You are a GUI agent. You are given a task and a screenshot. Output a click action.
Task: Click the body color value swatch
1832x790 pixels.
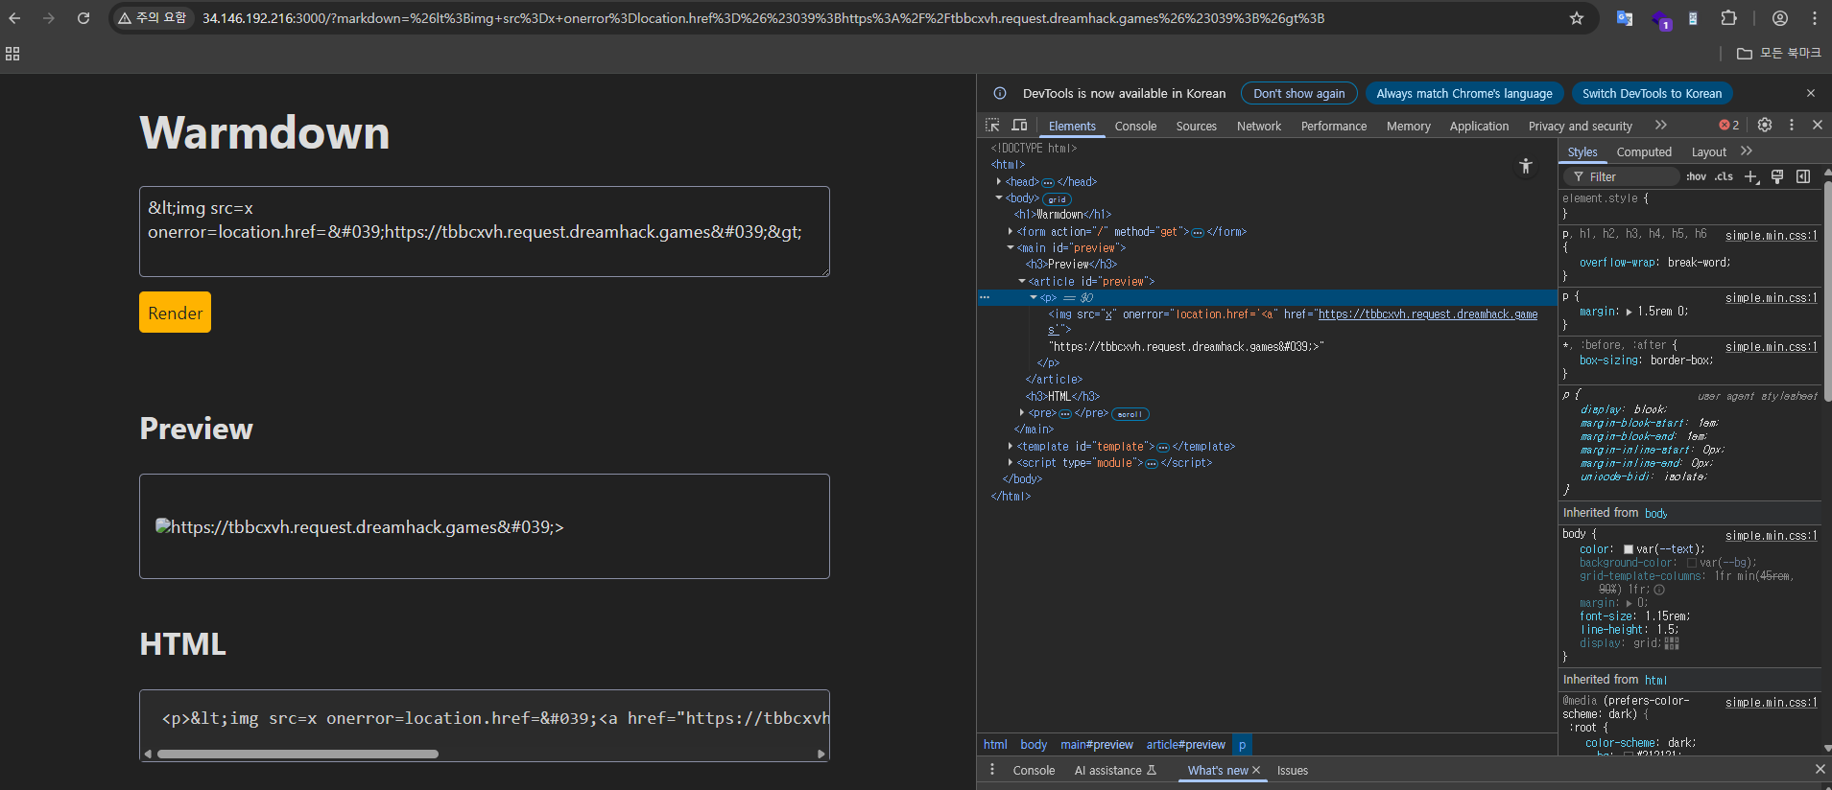pyautogui.click(x=1629, y=549)
